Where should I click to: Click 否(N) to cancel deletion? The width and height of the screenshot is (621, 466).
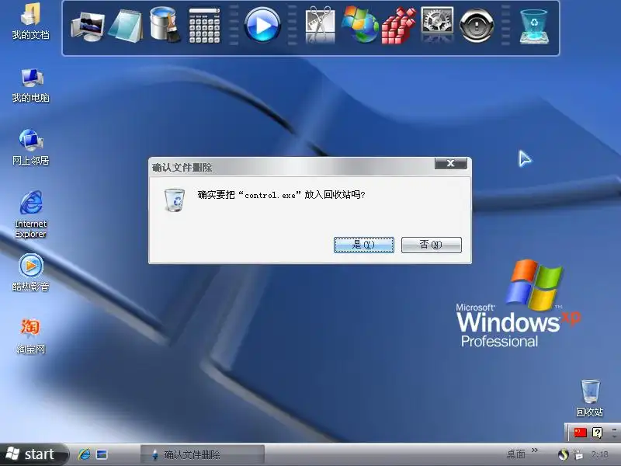tap(431, 245)
